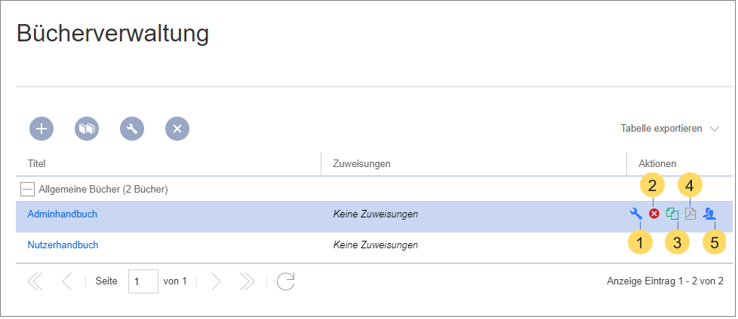Screen dimensions: 738x319
Task: Click the round wrench edit button in toolbar
Action: (132, 129)
